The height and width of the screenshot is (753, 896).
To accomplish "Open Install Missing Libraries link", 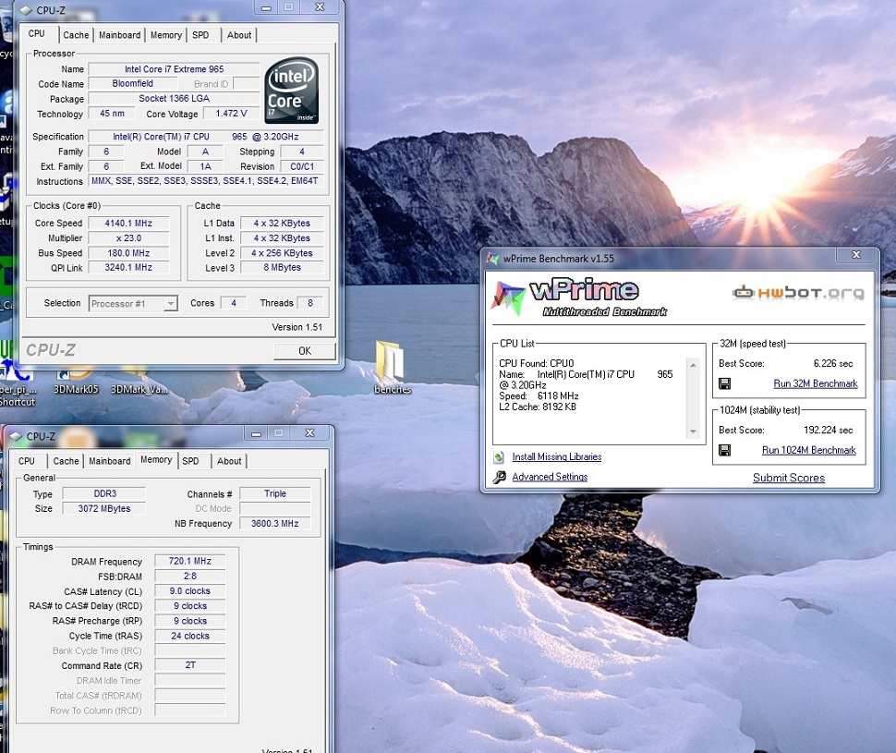I will (557, 456).
